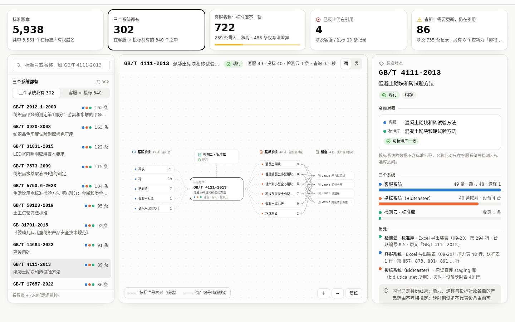Select the 客服 × 投标 340 tab
Image resolution: width=515 pixels, height=322 pixels.
pyautogui.click(x=85, y=93)
